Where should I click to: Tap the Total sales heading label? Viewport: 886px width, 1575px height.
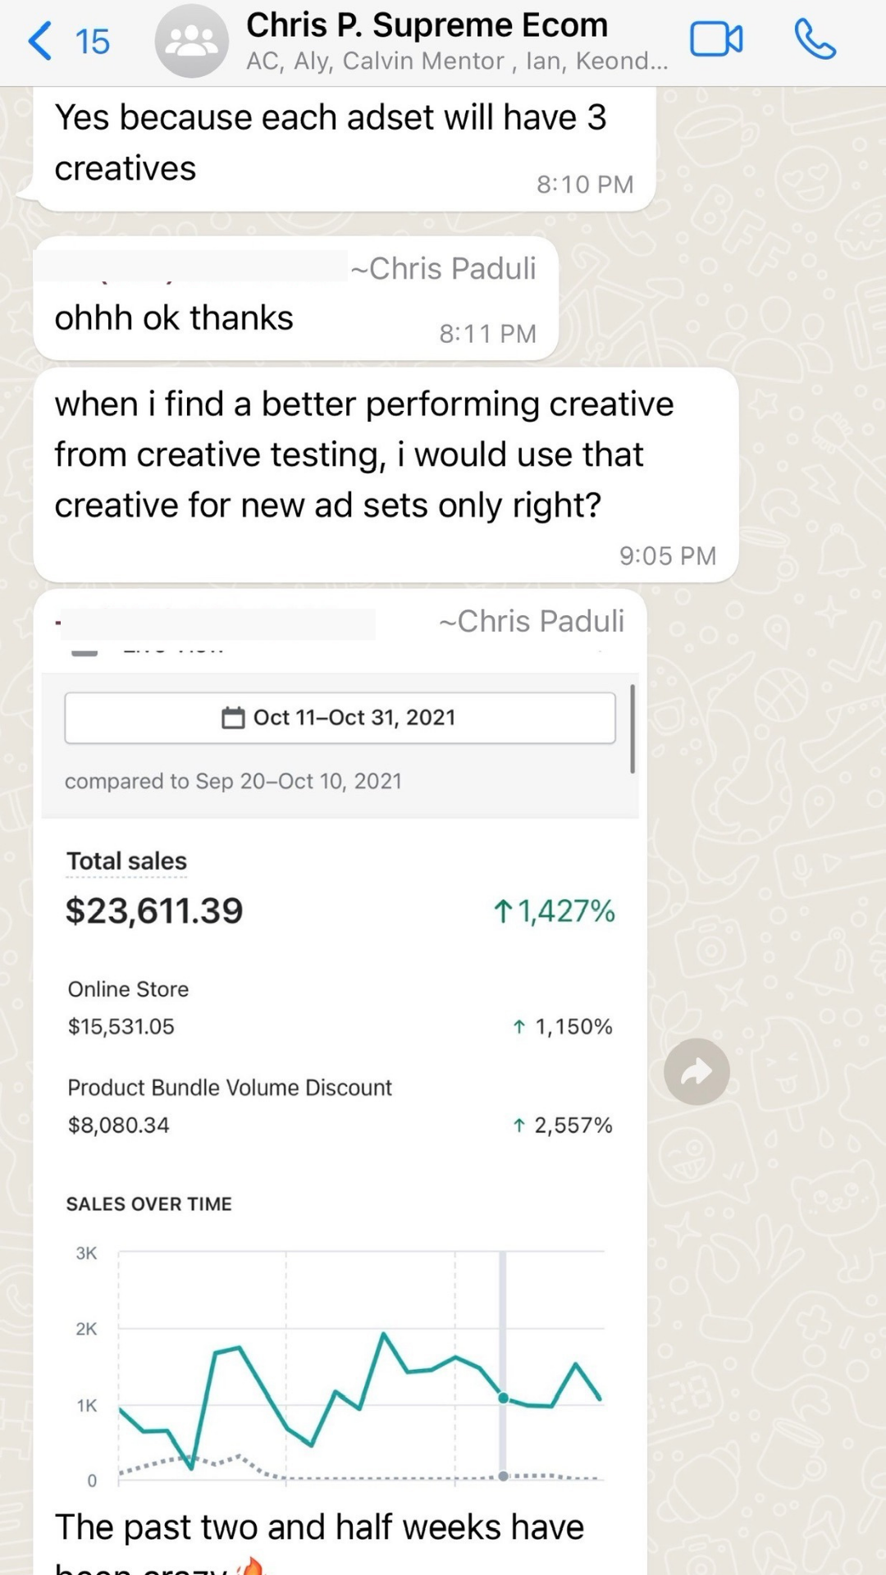(x=126, y=861)
